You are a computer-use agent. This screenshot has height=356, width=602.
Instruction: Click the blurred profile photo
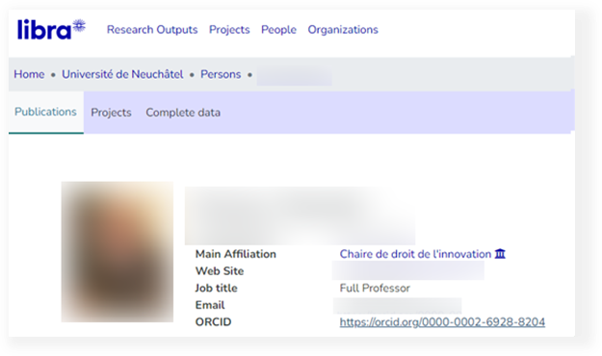coord(118,252)
